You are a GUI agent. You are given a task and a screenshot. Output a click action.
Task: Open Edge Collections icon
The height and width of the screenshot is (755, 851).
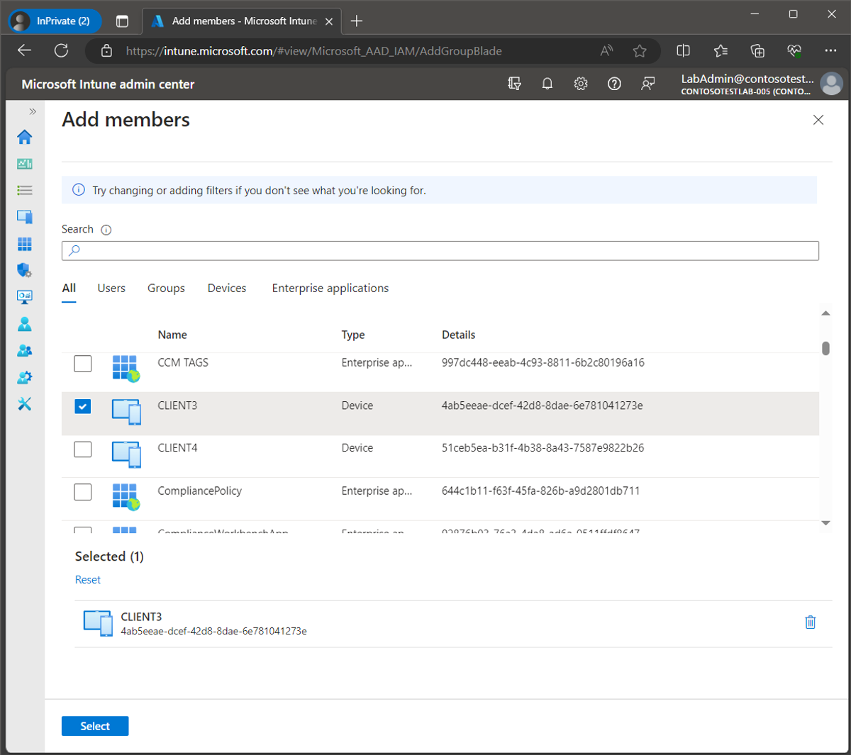[757, 50]
